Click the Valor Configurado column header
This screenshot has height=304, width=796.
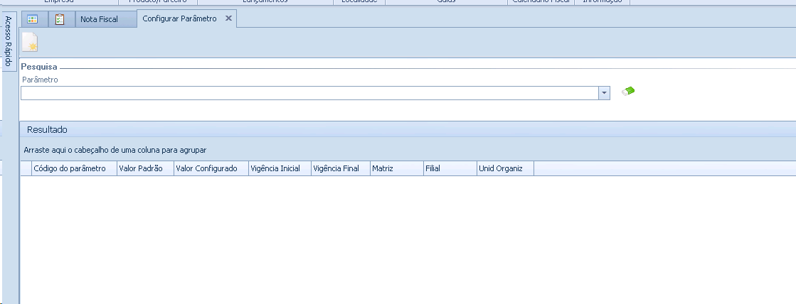(211, 168)
